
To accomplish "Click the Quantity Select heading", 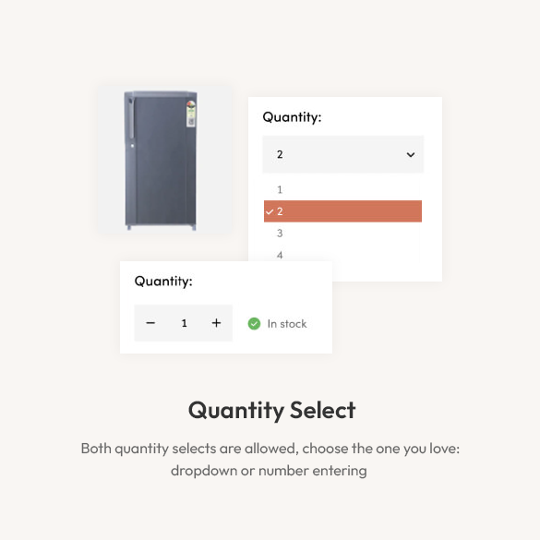I will click(271, 410).
